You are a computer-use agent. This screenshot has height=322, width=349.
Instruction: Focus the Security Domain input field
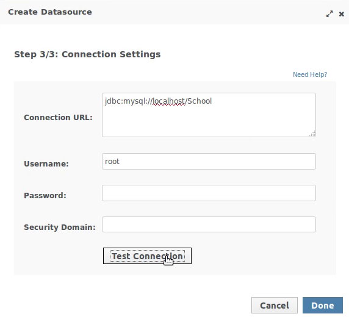tap(209, 224)
